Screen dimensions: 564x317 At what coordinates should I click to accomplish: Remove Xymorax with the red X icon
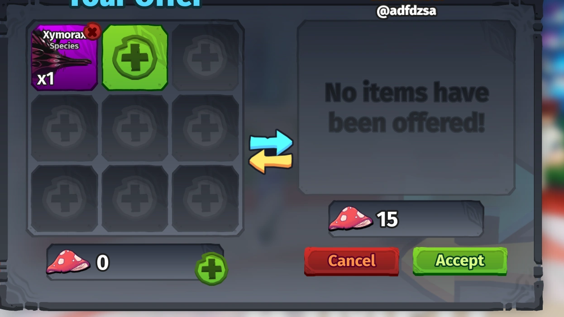tap(92, 32)
